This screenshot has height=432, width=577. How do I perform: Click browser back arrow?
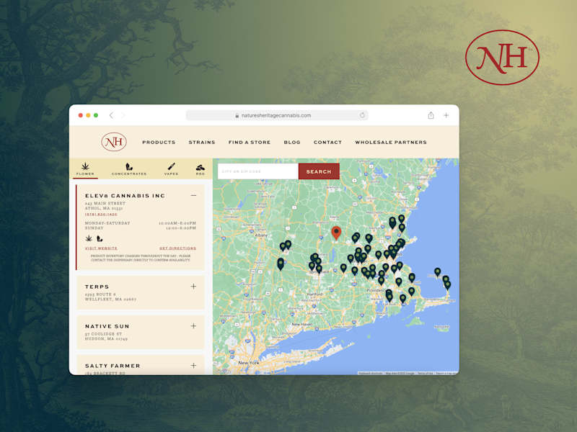(112, 115)
